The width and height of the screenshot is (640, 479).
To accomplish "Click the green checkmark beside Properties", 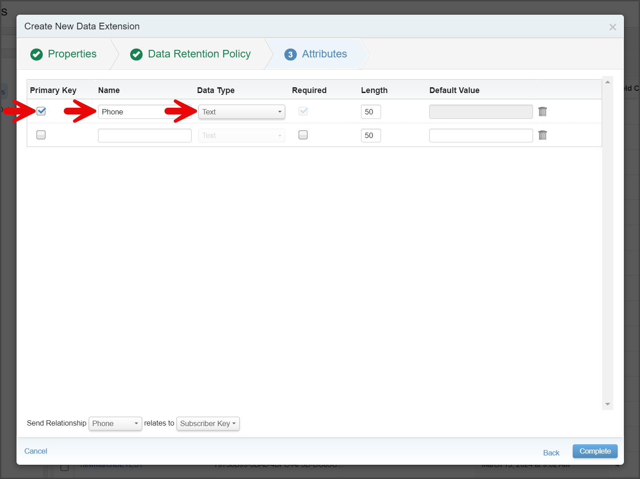I will 37,54.
